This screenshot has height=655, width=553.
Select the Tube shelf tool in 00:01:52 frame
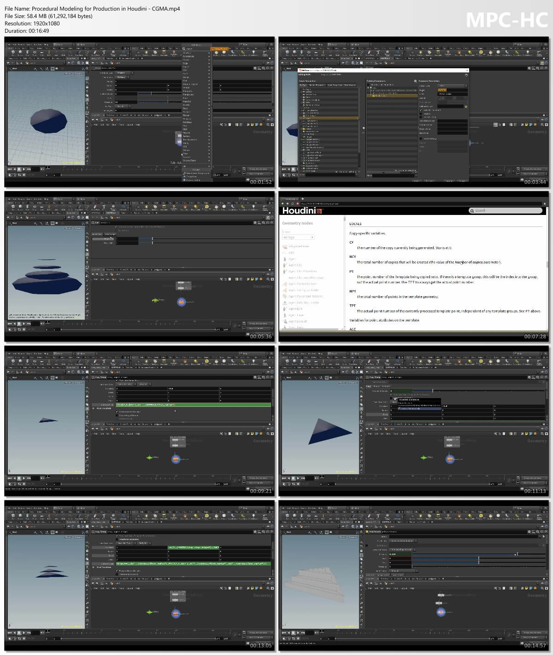28,52
